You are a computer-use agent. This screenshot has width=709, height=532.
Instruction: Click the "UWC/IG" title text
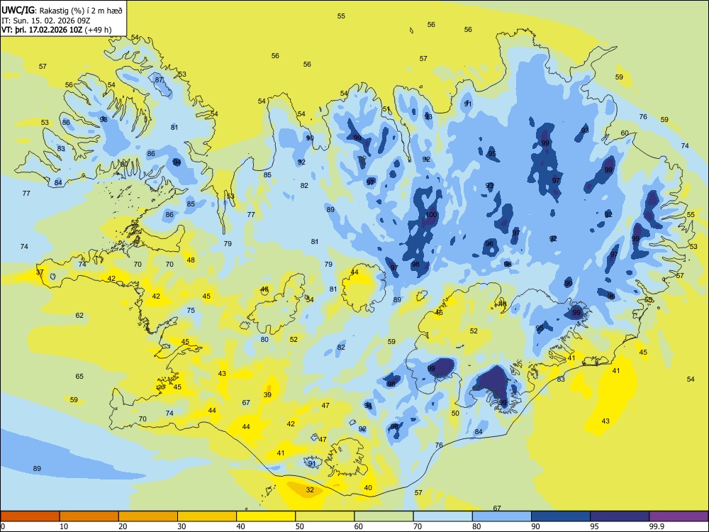18,10
